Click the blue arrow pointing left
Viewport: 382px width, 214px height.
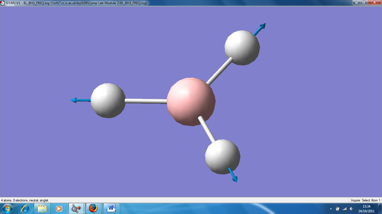[81, 100]
